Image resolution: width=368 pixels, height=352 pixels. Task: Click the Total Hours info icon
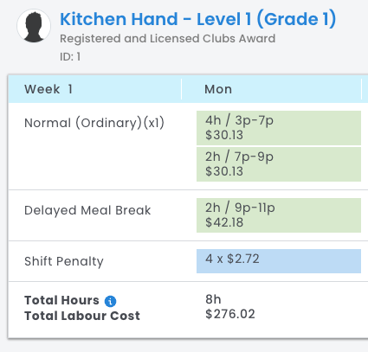coord(110,301)
